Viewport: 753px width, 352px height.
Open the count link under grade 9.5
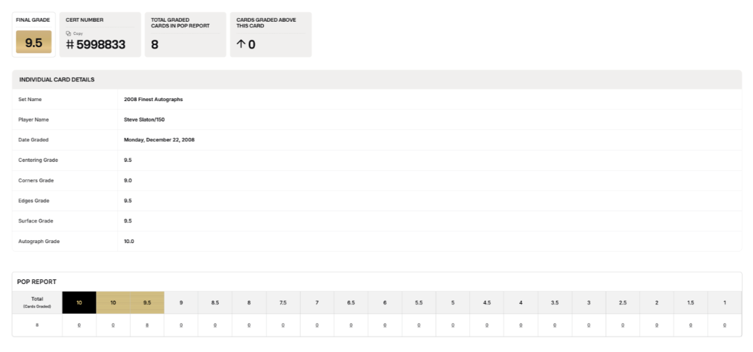tap(147, 325)
